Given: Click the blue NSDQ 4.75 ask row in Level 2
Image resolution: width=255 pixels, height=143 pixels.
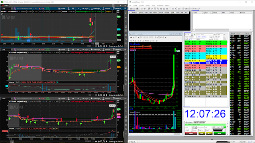Looking at the screenshot, I should [216, 61].
